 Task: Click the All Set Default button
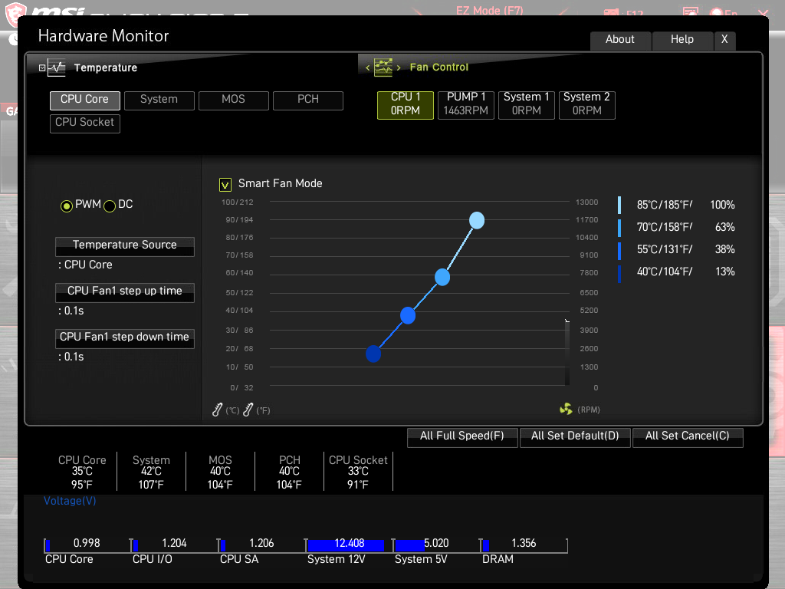point(575,436)
